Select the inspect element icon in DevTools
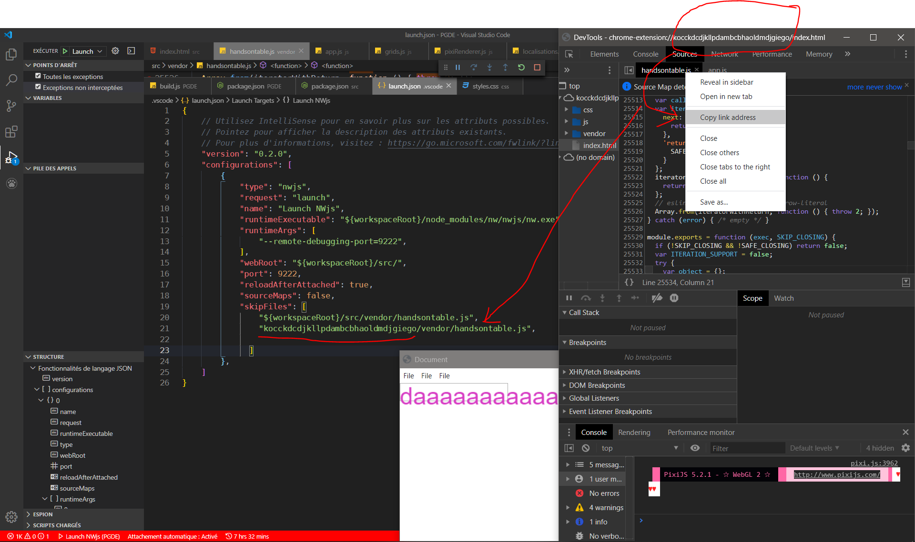This screenshot has width=915, height=542. coord(569,54)
